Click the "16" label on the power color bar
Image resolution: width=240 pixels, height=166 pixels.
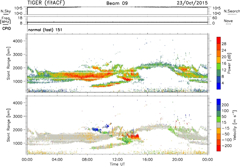(224, 64)
